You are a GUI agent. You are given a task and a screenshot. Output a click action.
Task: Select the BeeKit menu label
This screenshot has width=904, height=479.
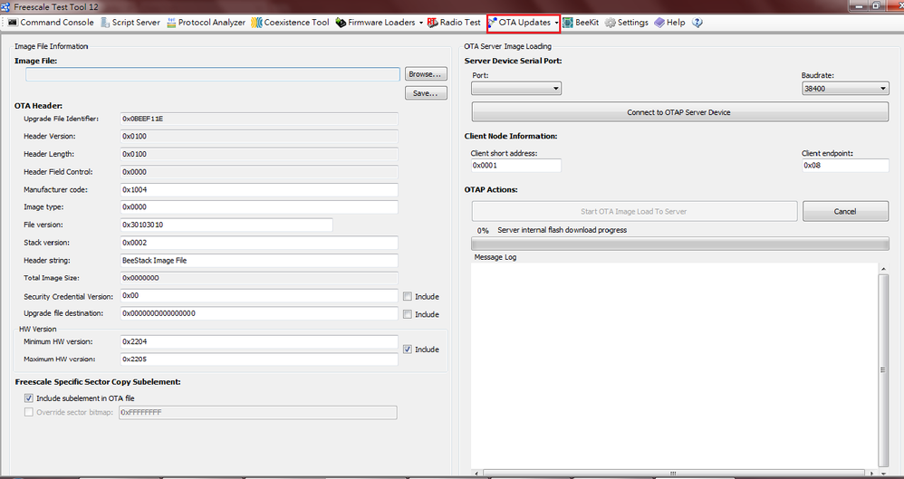click(x=587, y=23)
